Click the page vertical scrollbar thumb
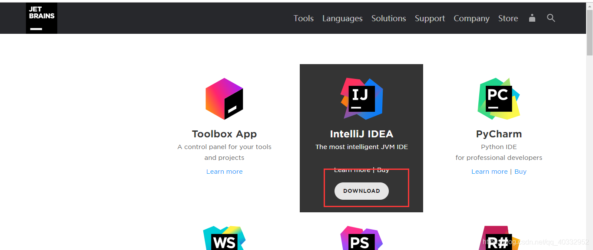The image size is (593, 250). 590,32
